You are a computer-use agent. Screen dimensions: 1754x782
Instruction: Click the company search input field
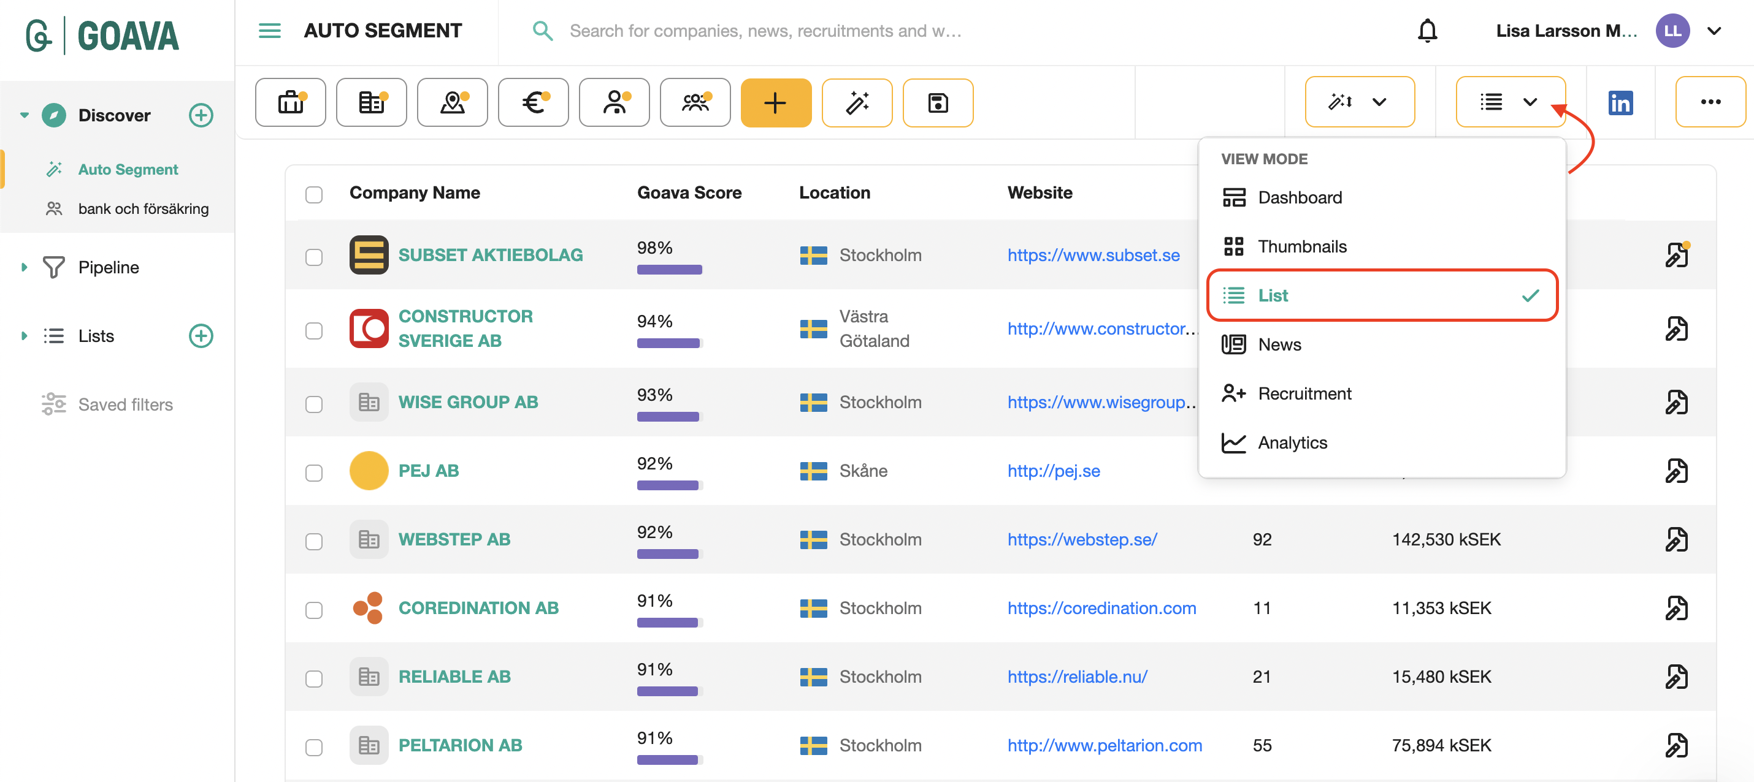[x=765, y=31]
